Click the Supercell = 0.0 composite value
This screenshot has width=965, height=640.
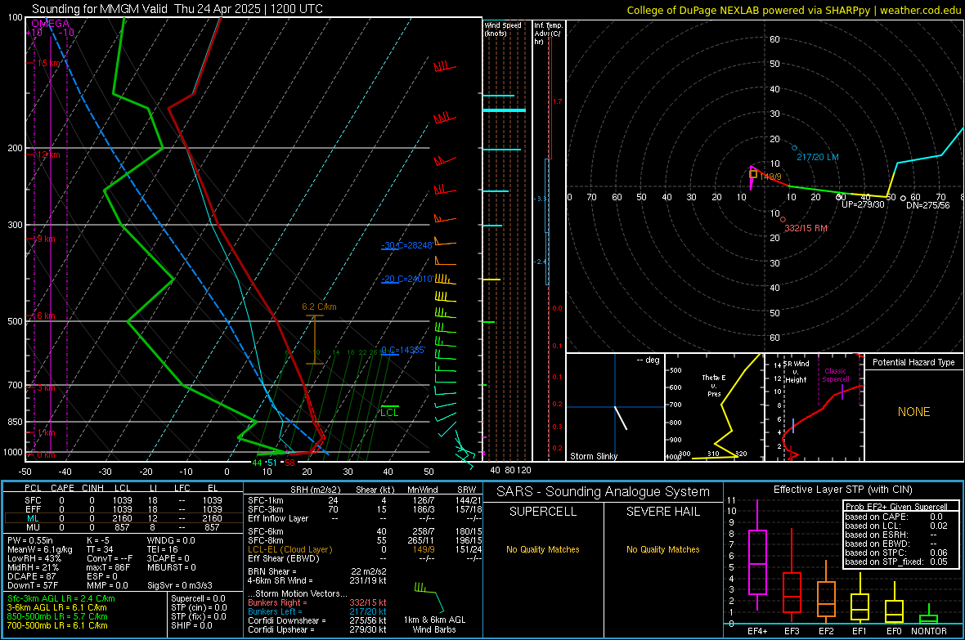click(x=198, y=598)
